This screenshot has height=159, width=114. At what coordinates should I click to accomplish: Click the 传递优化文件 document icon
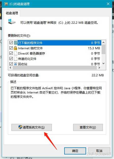[x=15, y=59]
